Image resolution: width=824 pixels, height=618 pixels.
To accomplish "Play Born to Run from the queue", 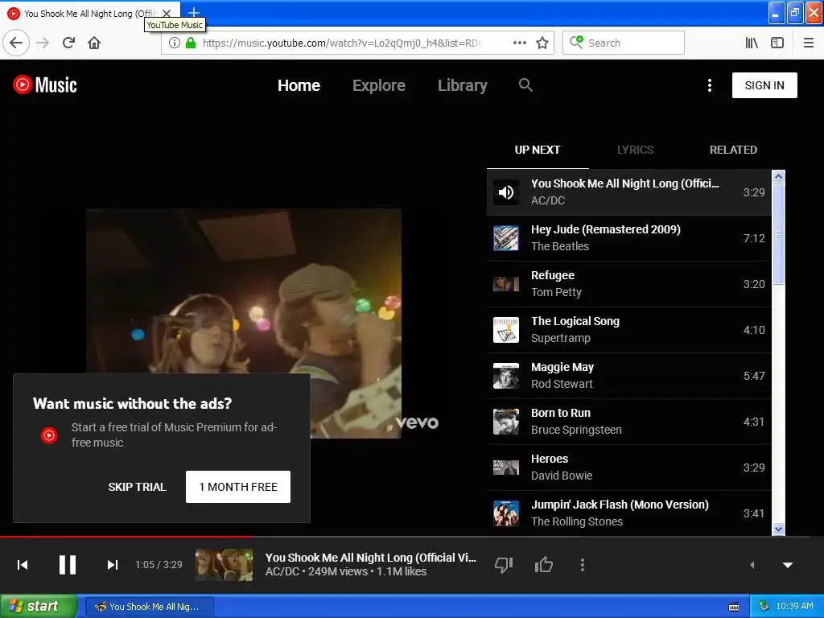I will 628,422.
